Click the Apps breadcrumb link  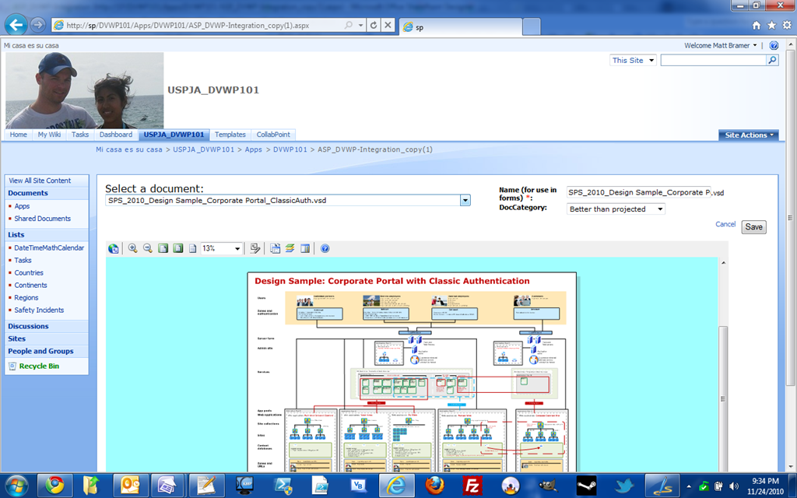[x=253, y=149]
